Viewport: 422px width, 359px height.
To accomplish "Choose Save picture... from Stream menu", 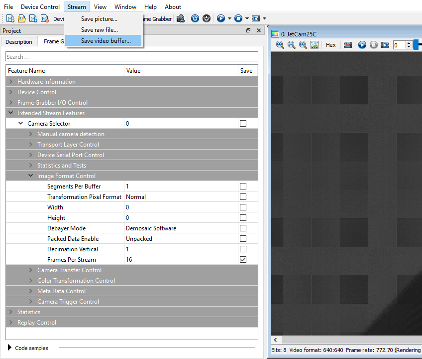I will (104, 19).
